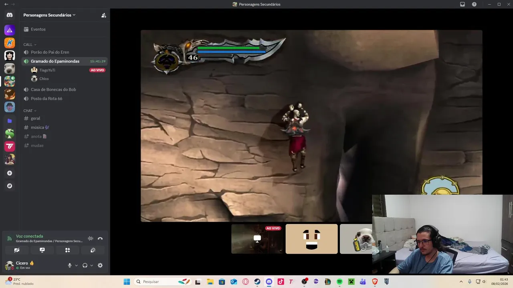The image size is (513, 288).
Task: Open Minecraft from the taskbar
Action: coord(351,282)
